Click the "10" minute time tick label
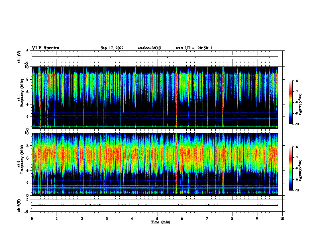The image size is (318, 245). tap(282, 219)
